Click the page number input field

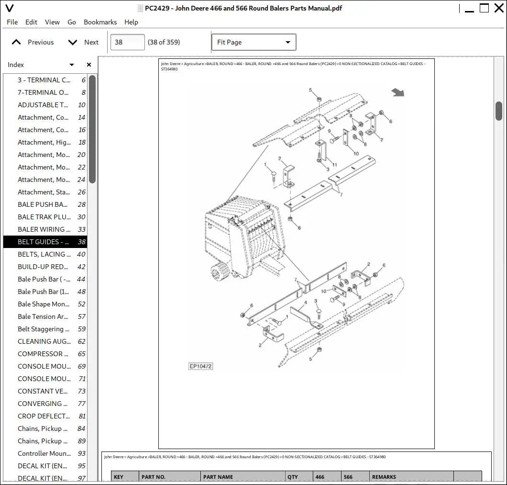(x=127, y=42)
